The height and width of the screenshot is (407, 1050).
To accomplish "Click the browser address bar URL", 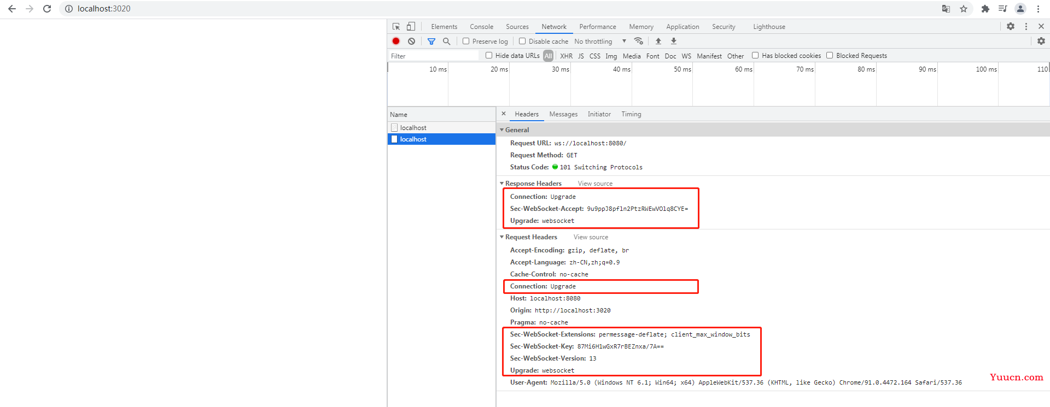I will coord(104,9).
